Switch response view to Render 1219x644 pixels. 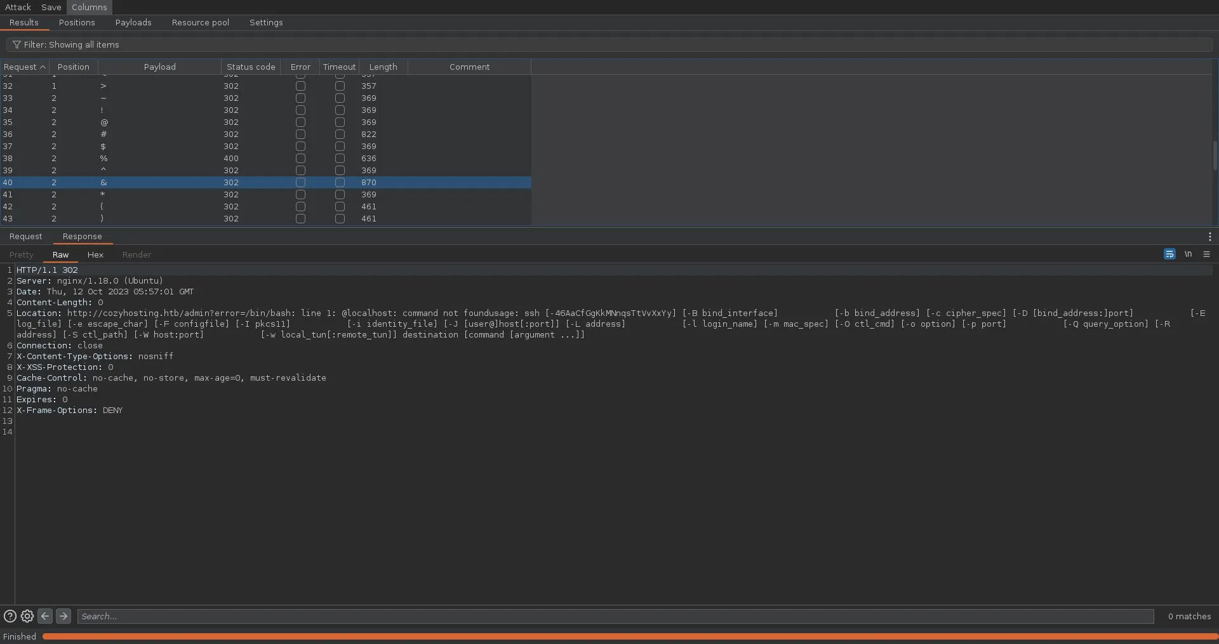coord(137,255)
